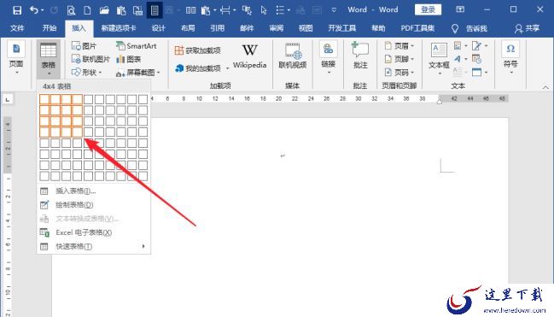Choose 绘制表格 draw table menu item

94,205
